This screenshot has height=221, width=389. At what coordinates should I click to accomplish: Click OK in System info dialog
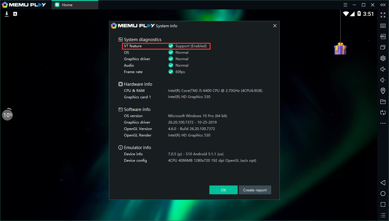pyautogui.click(x=223, y=190)
